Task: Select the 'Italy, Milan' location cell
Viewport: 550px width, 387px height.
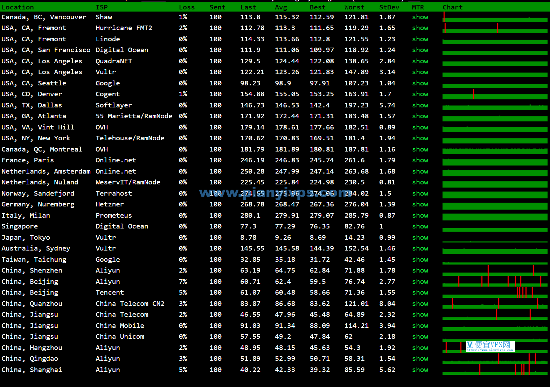Action: (26, 216)
